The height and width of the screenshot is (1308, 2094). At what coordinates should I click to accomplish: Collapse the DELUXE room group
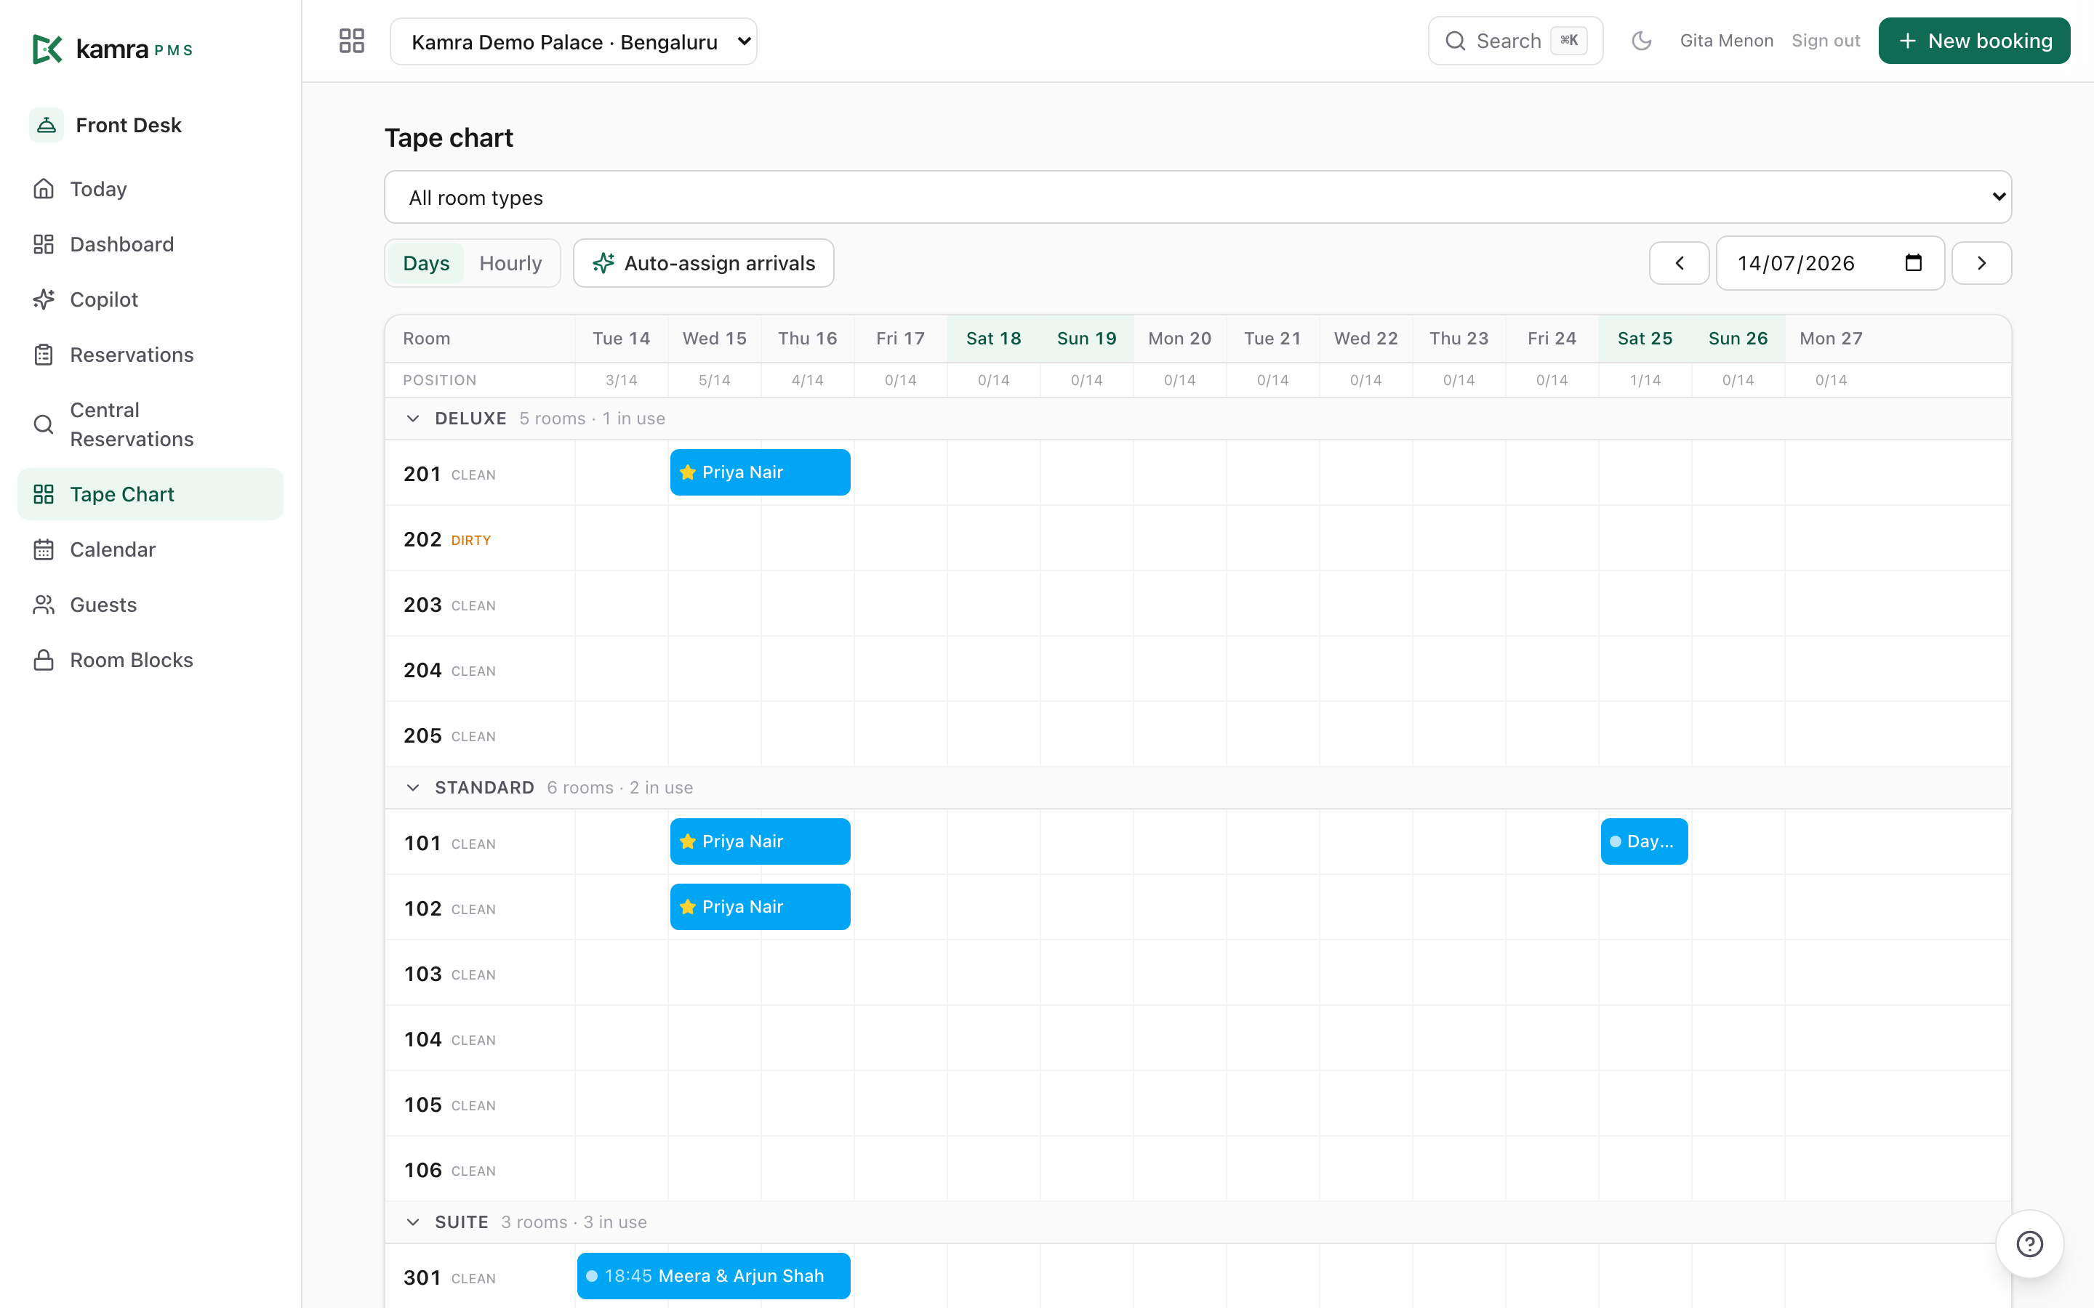[413, 419]
